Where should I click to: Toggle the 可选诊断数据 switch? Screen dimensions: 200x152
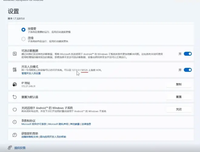188,54
